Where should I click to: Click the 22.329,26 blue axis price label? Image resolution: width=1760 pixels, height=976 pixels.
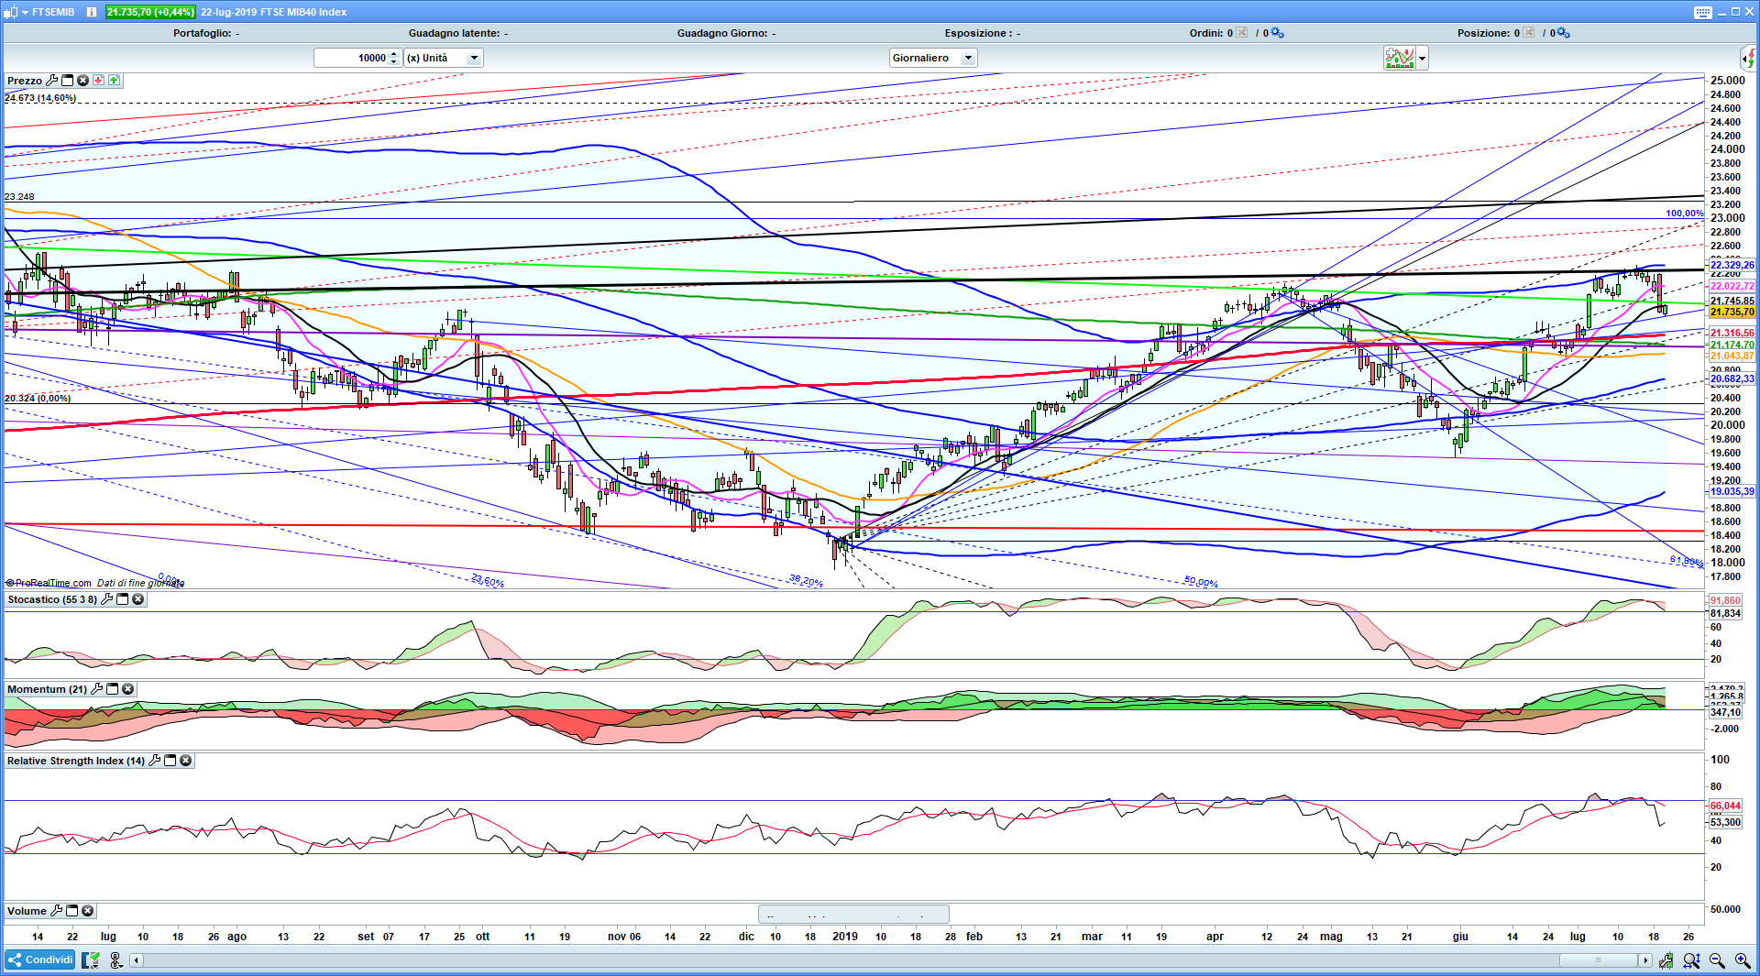1732,265
